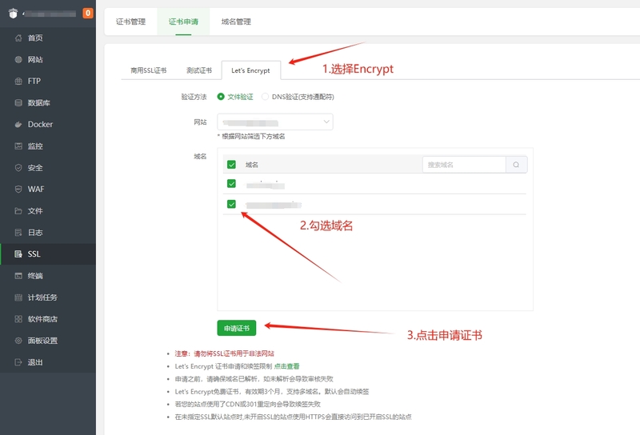
Task: Click the calendar icon beside 计划任务
Action: click(x=18, y=297)
